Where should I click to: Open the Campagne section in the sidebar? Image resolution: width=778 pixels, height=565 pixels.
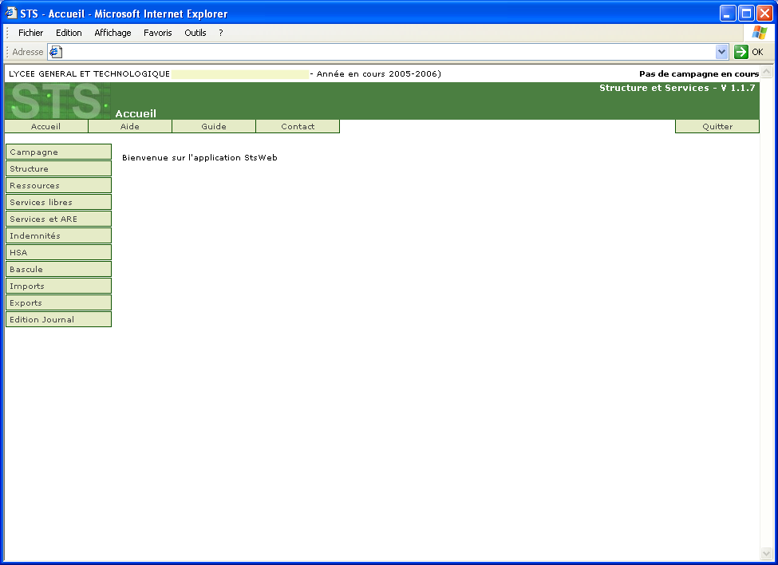click(x=58, y=152)
